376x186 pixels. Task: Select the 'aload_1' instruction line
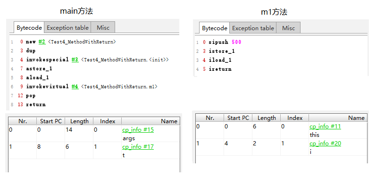(x=38, y=78)
